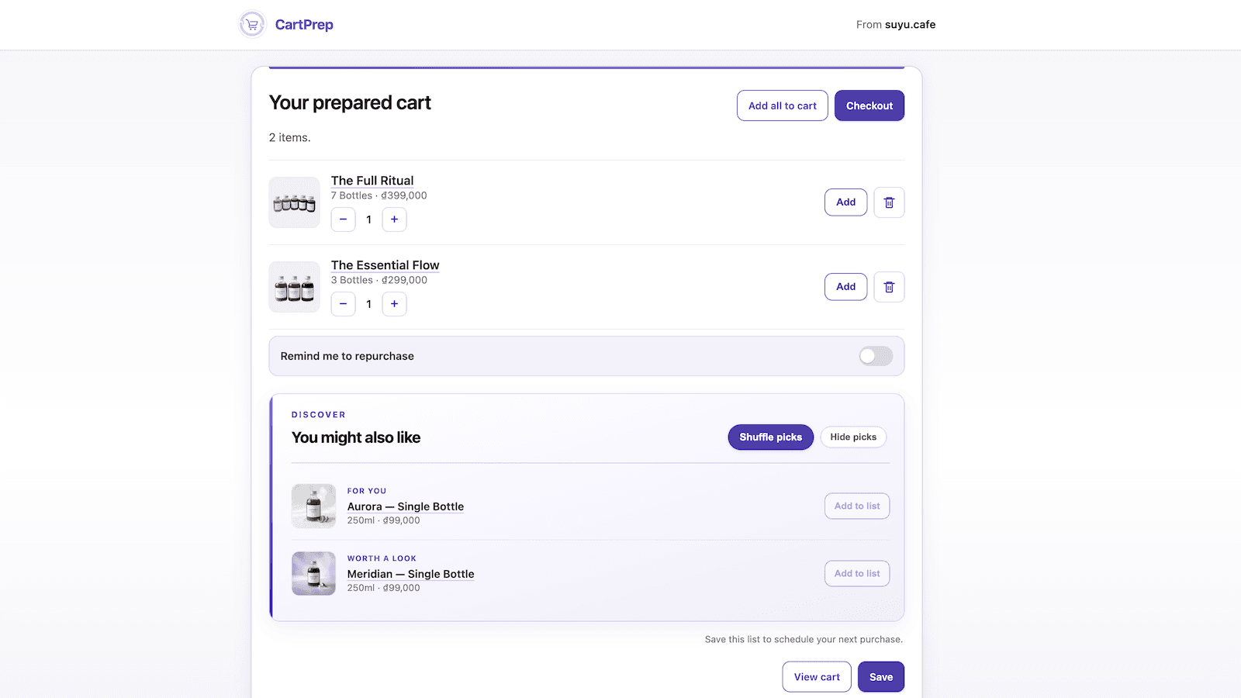The height and width of the screenshot is (698, 1241).
Task: Open the Aurora bottle thumbnail
Action: [313, 506]
